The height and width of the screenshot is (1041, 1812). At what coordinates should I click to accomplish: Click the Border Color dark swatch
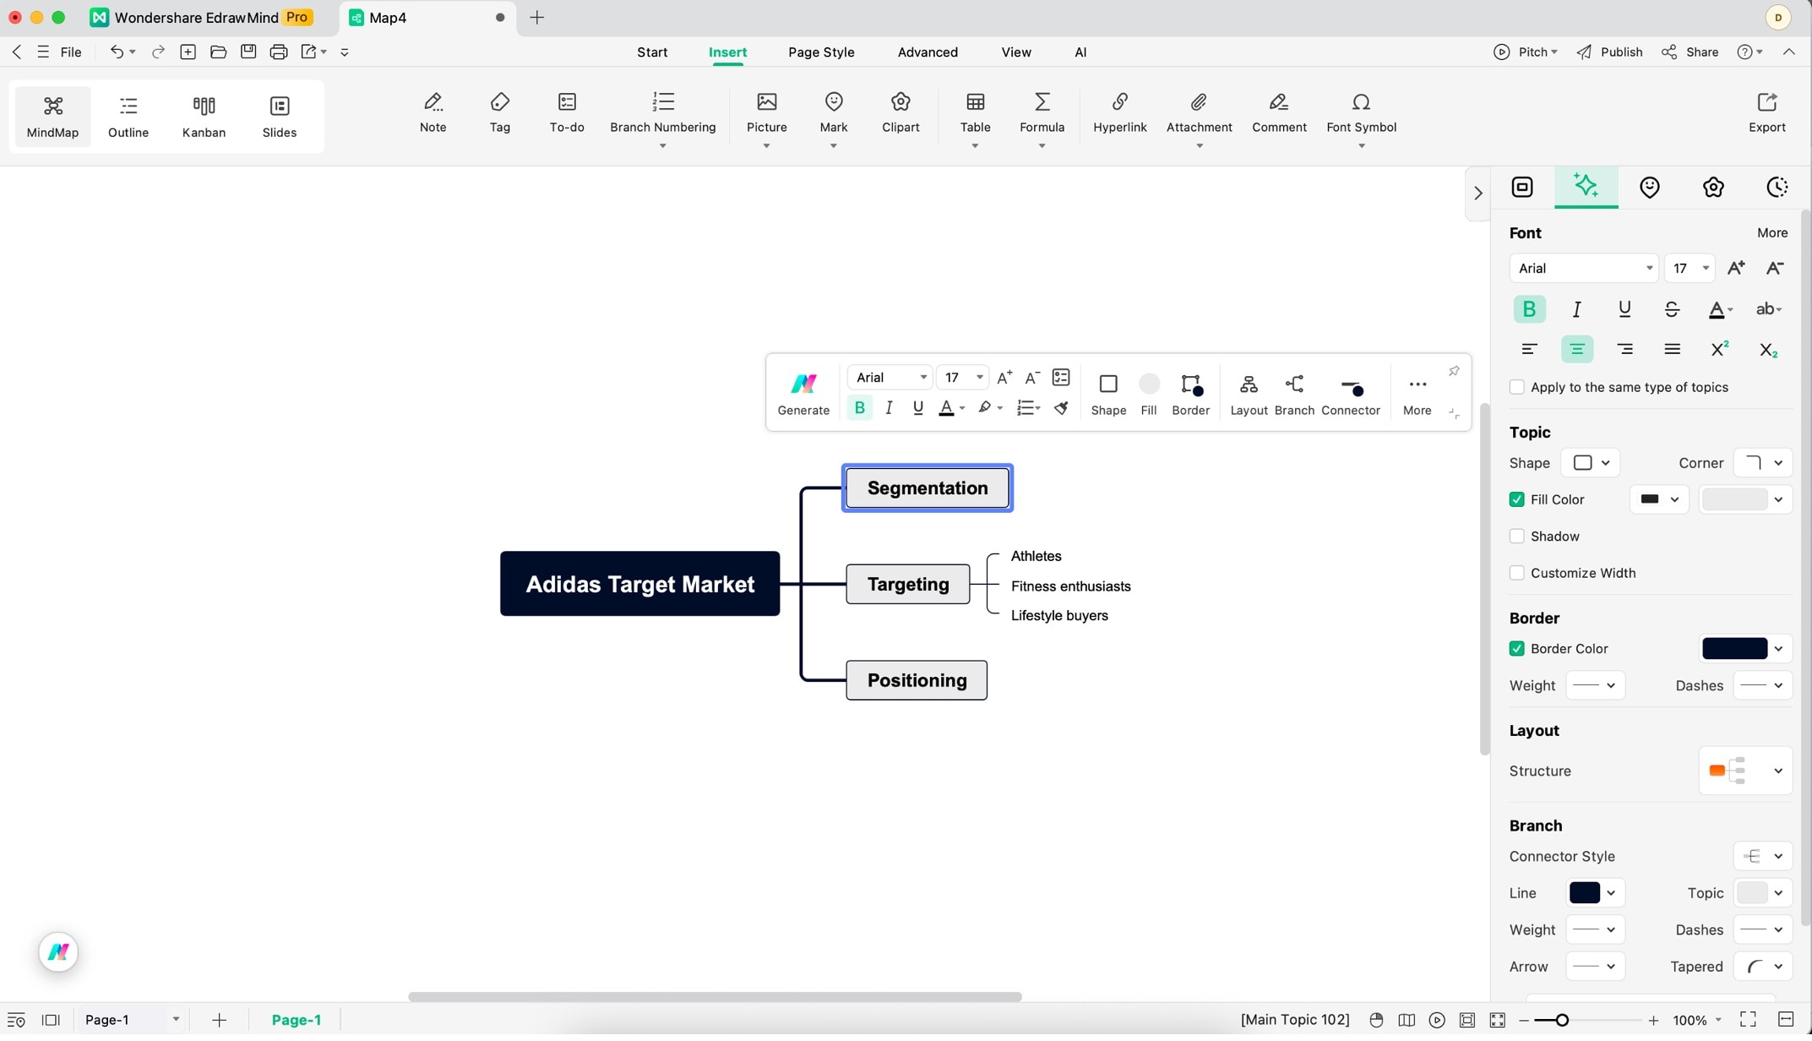[x=1733, y=648]
